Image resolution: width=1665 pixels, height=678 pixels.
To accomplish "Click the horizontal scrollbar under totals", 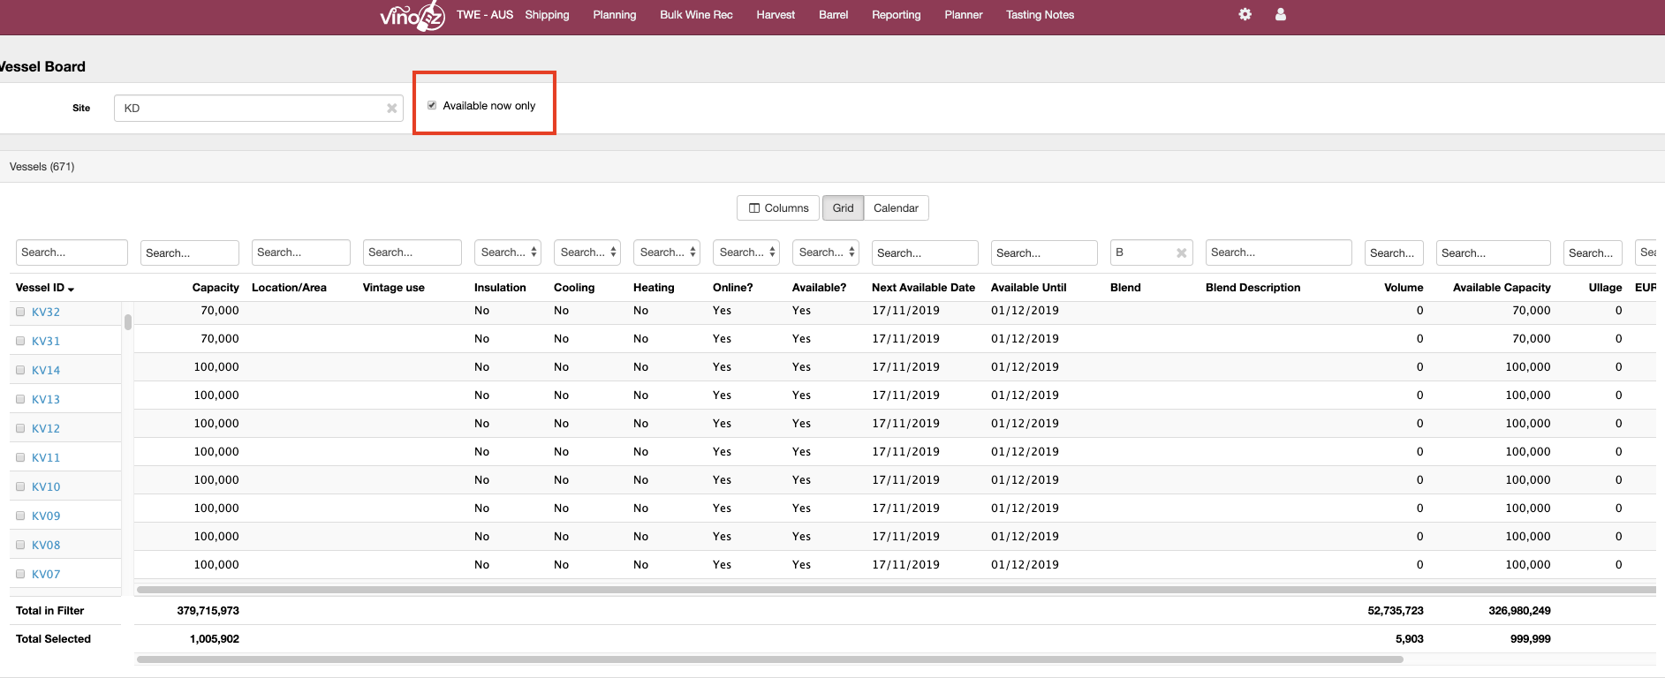I will point(768,659).
